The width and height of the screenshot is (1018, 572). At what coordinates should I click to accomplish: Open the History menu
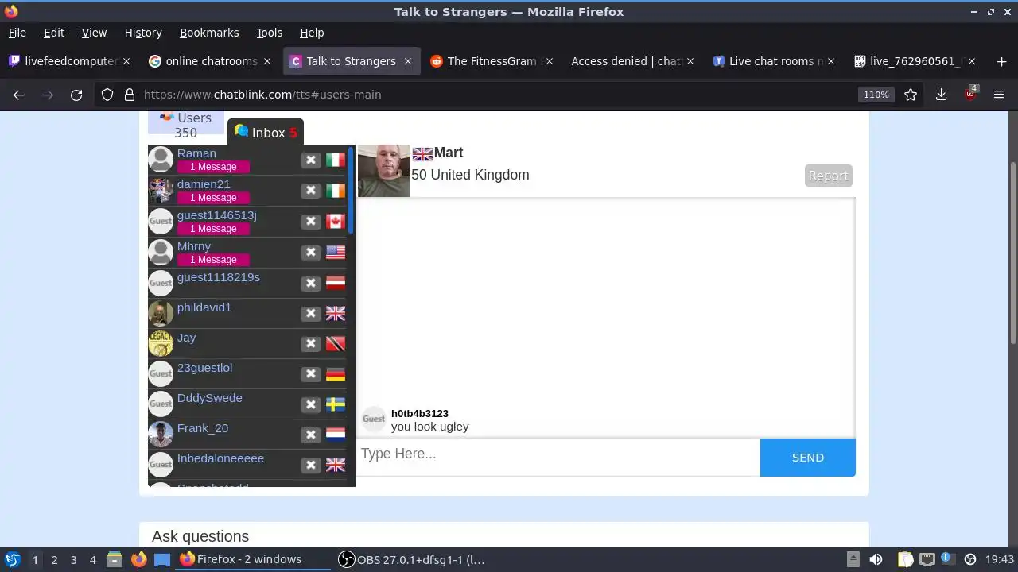coord(143,33)
